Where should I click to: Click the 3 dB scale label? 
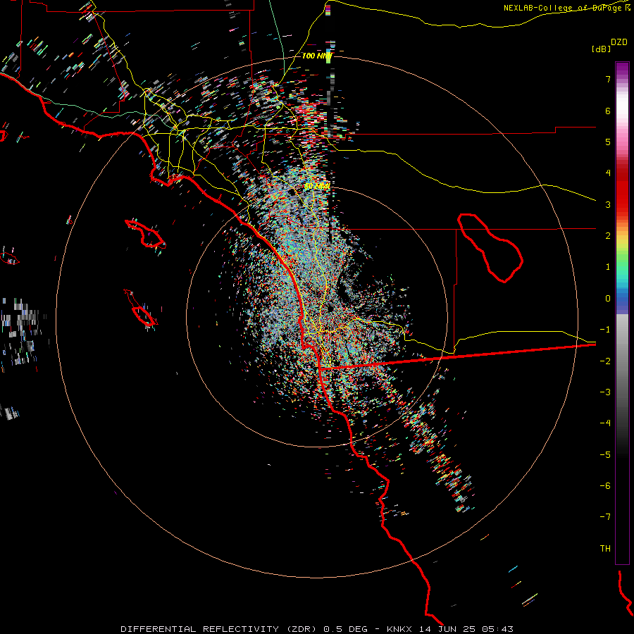(x=608, y=204)
